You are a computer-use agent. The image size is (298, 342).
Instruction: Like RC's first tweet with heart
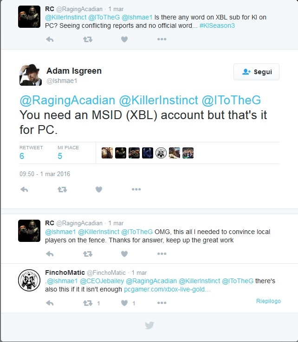coord(124,39)
